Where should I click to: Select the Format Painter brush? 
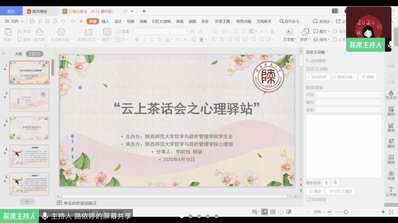(x=39, y=32)
